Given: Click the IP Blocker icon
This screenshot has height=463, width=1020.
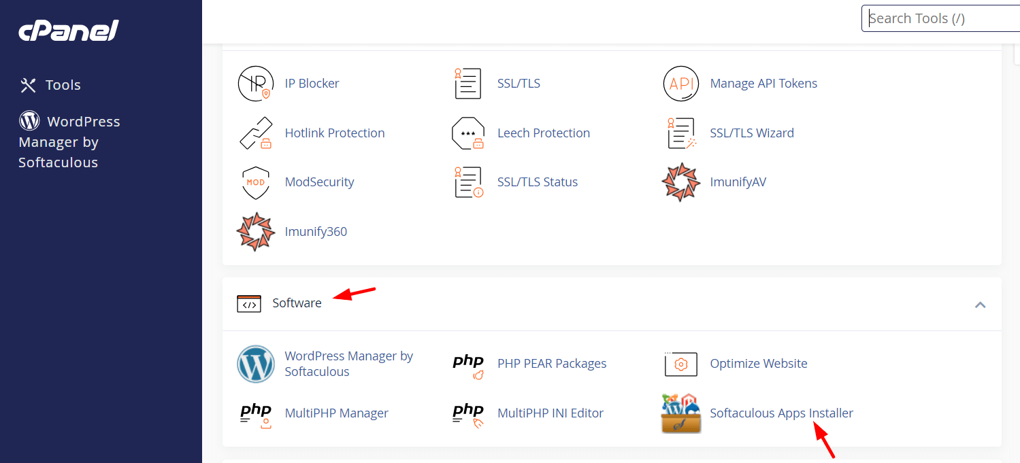Looking at the screenshot, I should (x=256, y=84).
